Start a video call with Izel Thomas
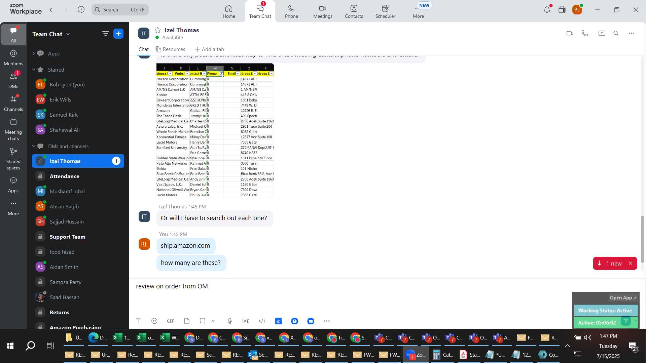646x363 pixels. click(570, 33)
